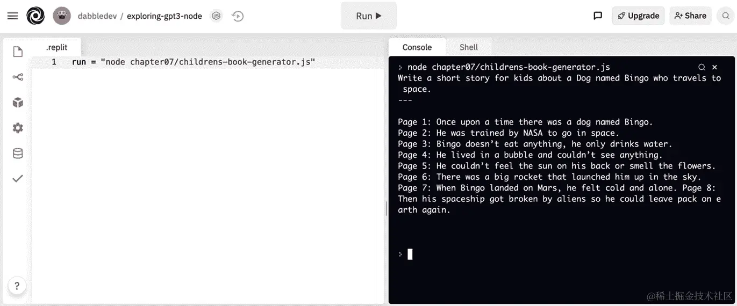Run the repl with the Run button
Viewport: 737px width, 306px height.
(369, 16)
